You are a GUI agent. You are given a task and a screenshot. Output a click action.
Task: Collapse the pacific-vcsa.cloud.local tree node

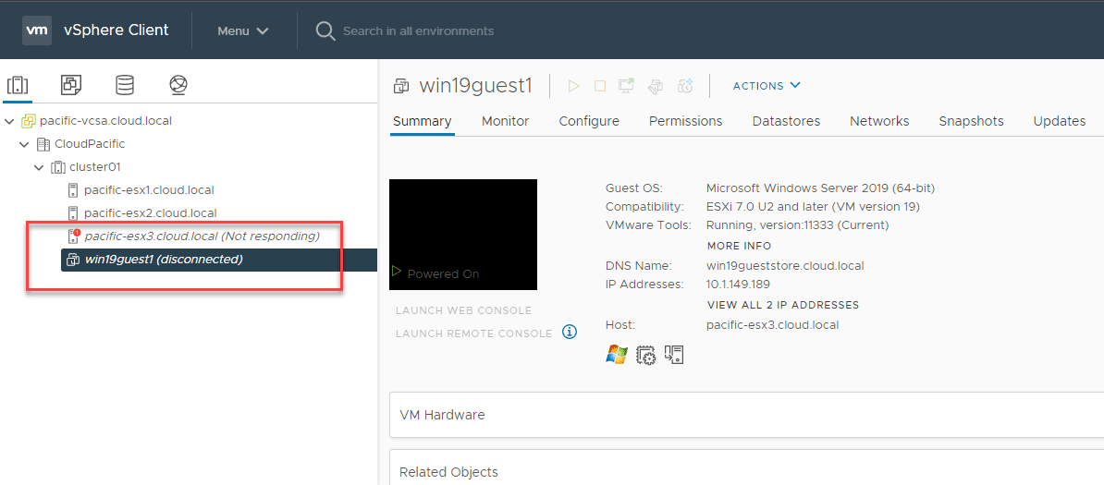[x=9, y=121]
